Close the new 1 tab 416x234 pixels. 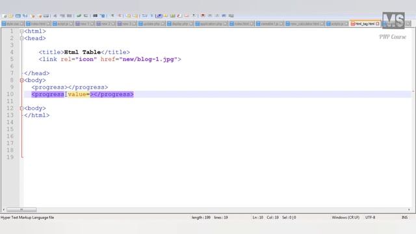point(92,24)
